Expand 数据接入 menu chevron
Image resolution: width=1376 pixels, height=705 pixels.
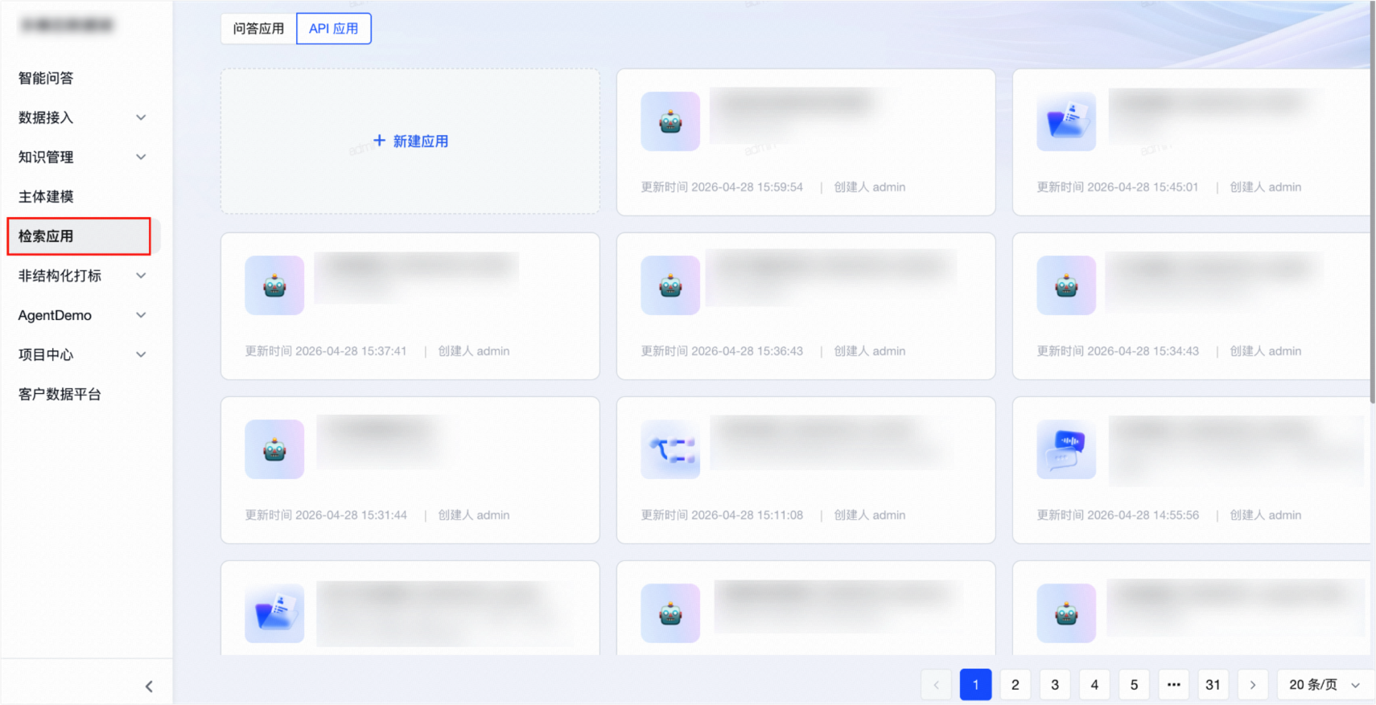141,117
